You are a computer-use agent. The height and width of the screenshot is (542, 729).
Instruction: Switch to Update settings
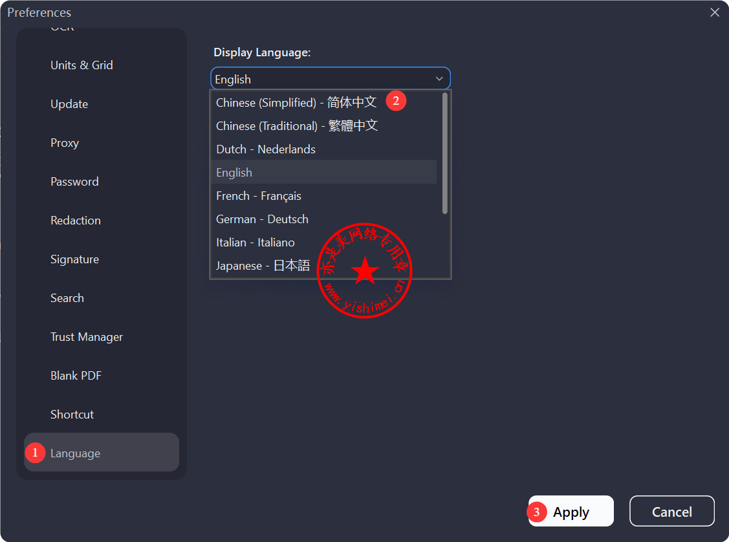click(x=69, y=104)
